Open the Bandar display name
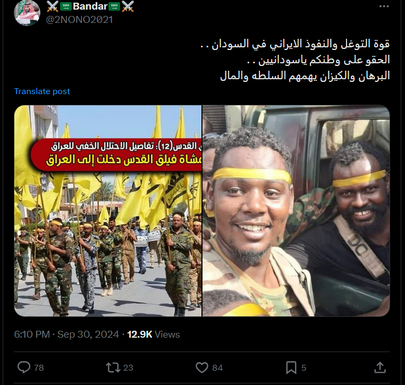The width and height of the screenshot is (405, 385). 90,6
